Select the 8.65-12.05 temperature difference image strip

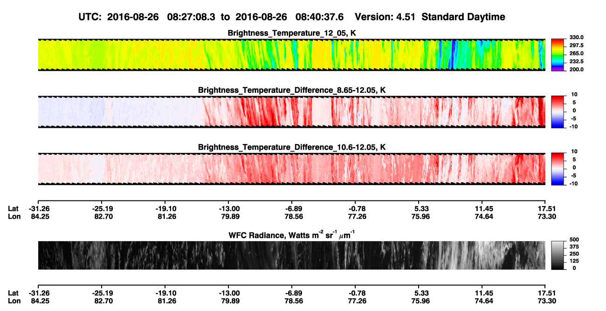click(x=291, y=112)
